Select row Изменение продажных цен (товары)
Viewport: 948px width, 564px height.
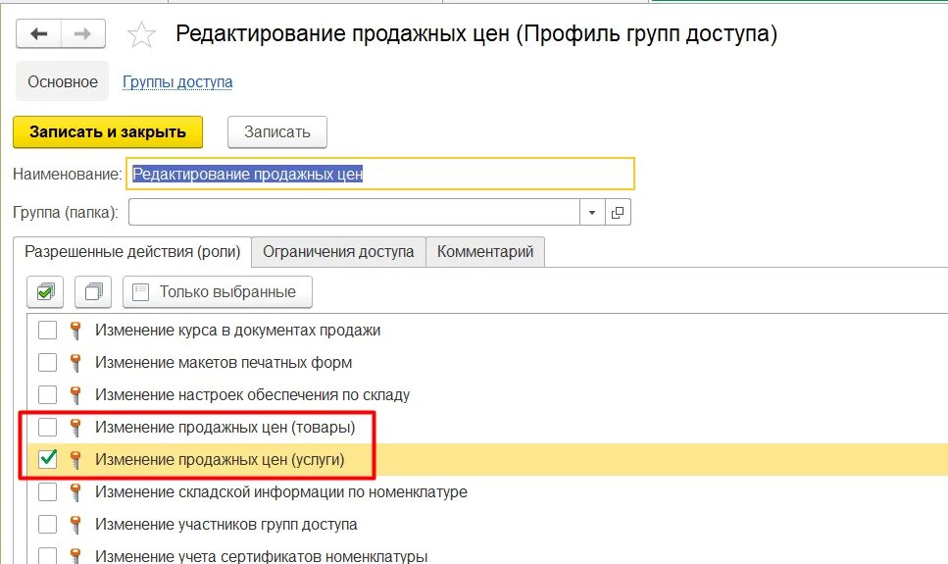487,428
